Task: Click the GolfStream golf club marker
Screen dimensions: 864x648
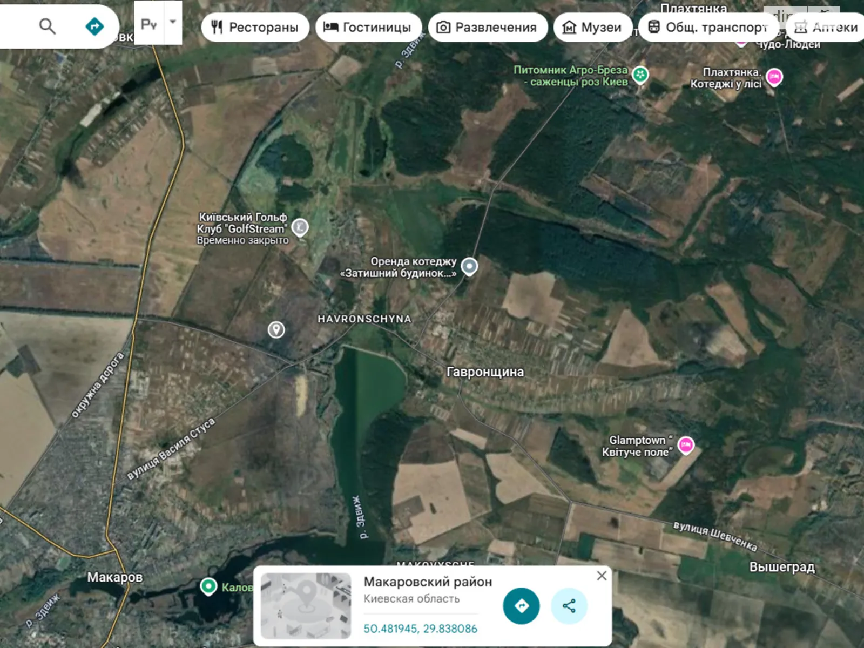Action: pos(300,227)
